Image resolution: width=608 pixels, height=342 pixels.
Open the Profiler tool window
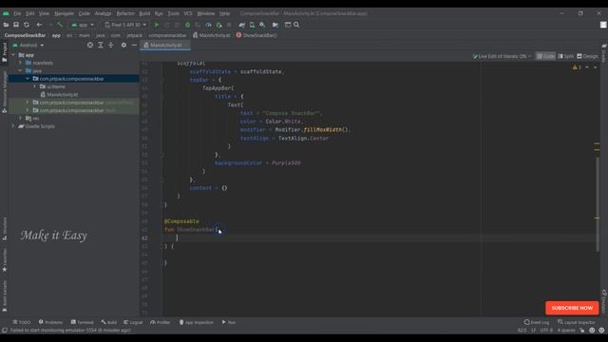coord(161,322)
